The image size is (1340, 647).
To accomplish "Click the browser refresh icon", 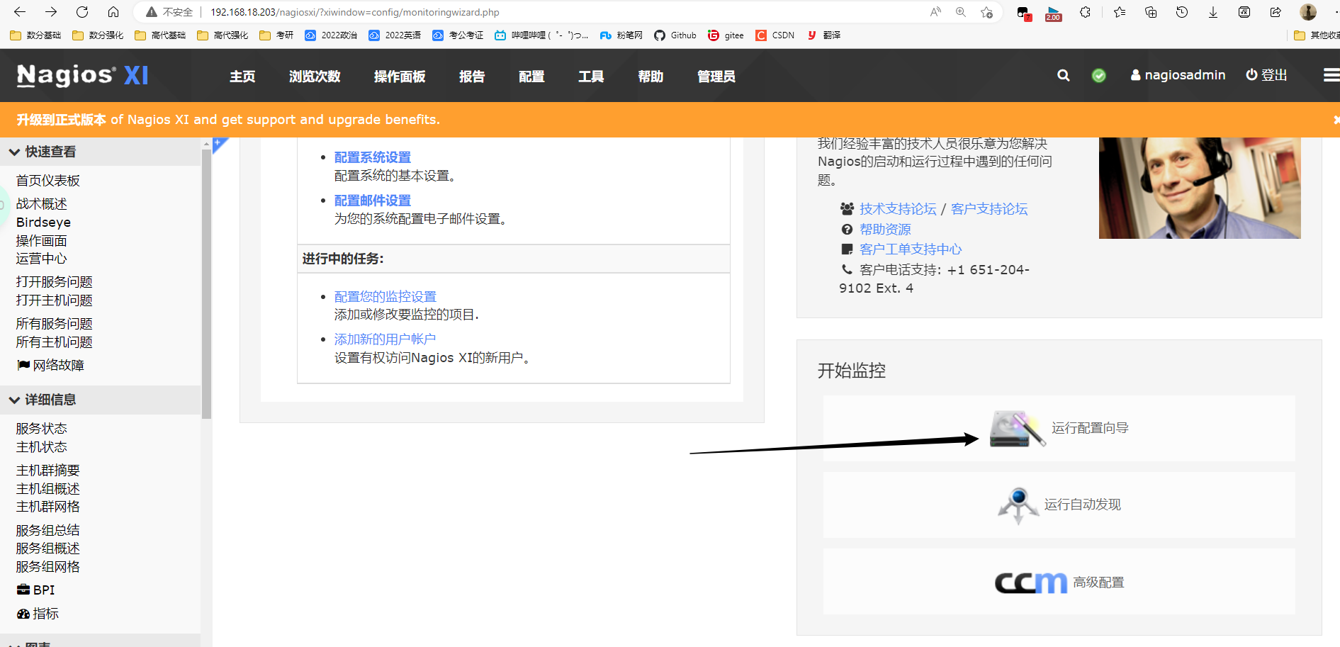I will 82,12.
